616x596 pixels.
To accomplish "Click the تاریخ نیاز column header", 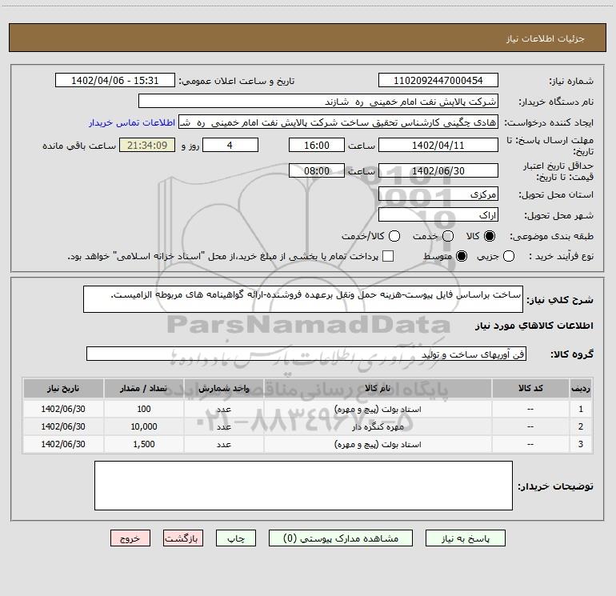I will [63, 388].
